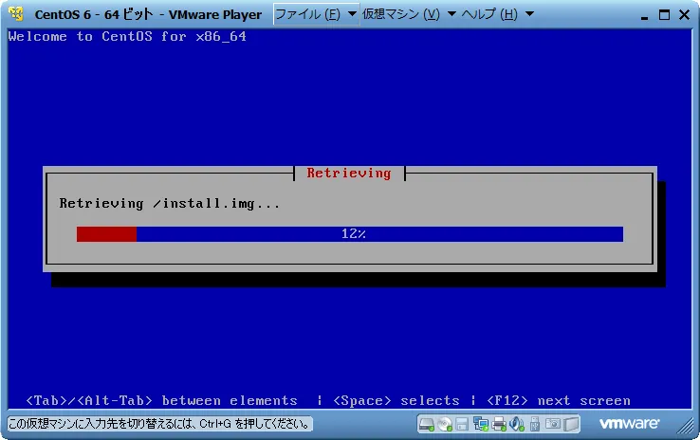Click the network adapter device icon
The width and height of the screenshot is (700, 440).
coord(481,424)
